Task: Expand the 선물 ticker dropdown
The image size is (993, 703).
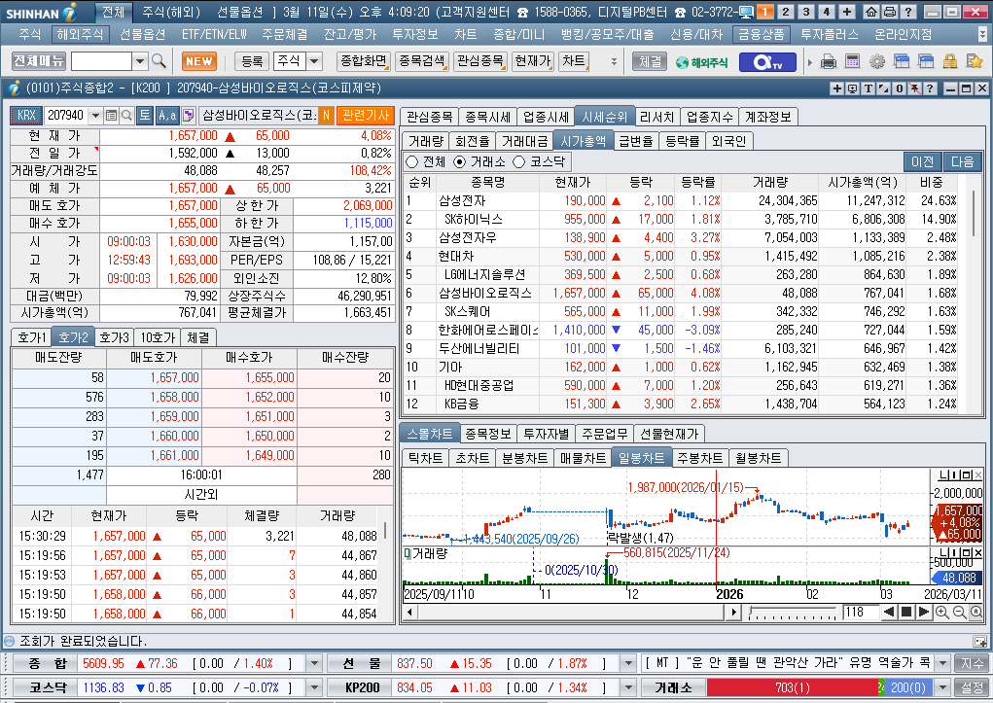Action: 627,663
